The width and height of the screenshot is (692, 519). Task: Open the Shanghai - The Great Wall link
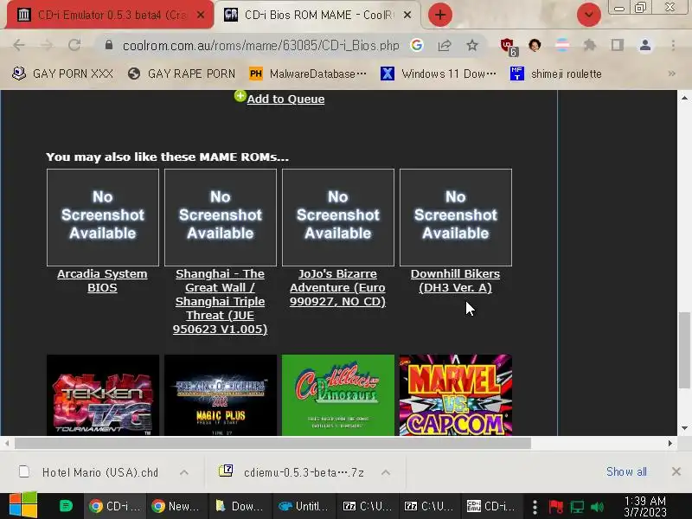coord(220,301)
